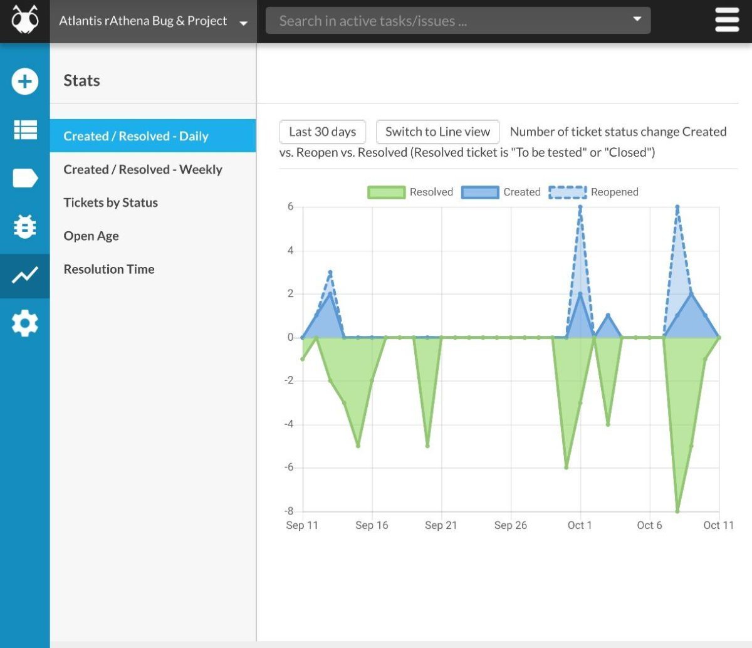Click the add new ticket plus icon

pyautogui.click(x=25, y=81)
